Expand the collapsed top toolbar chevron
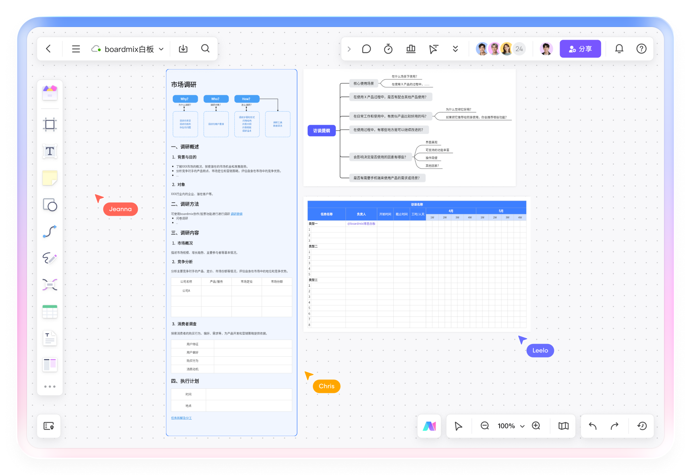 (349, 49)
